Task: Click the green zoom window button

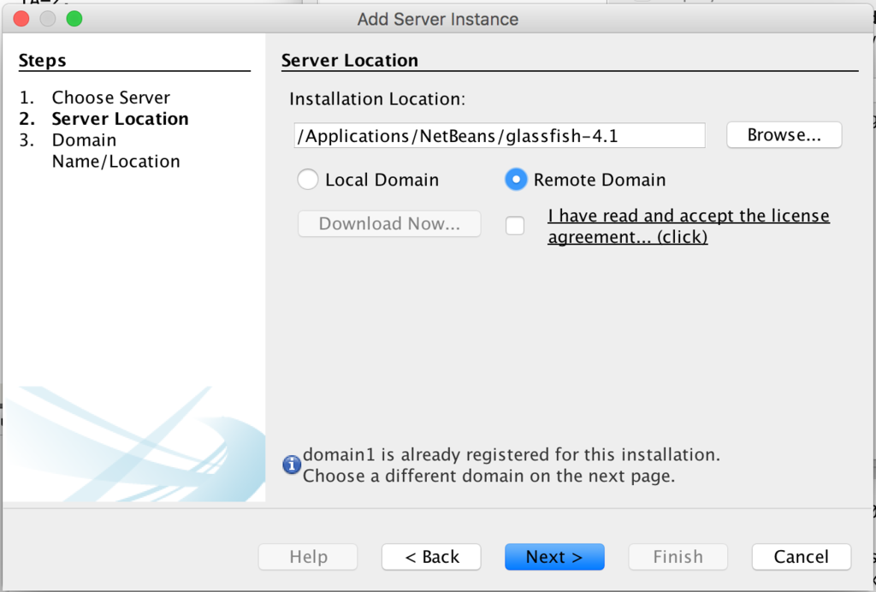Action: pos(74,19)
